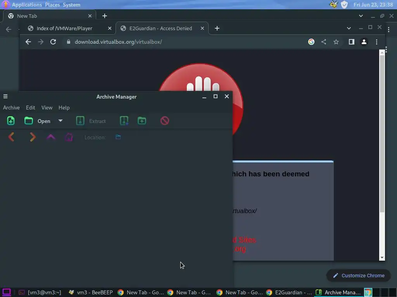The image size is (397, 297).
Task: Click the Google icon in address bar
Action: 311,42
